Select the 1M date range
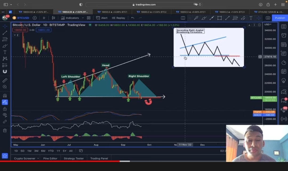288x171 pixels. [29, 151]
